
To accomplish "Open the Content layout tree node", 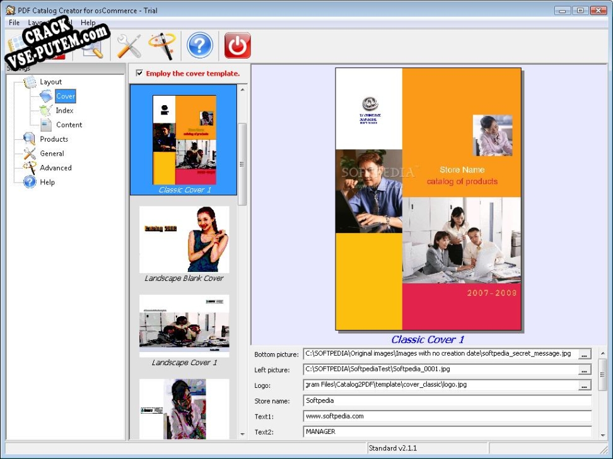I will click(x=69, y=125).
